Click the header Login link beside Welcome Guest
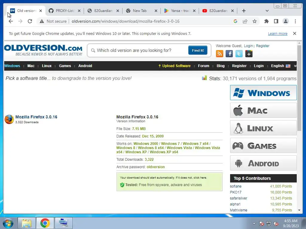Screen dimensions: 306x229 248,46
